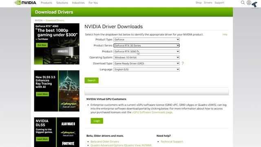Expand the Product Series dropdown
261x147 pixels.
[146, 45]
